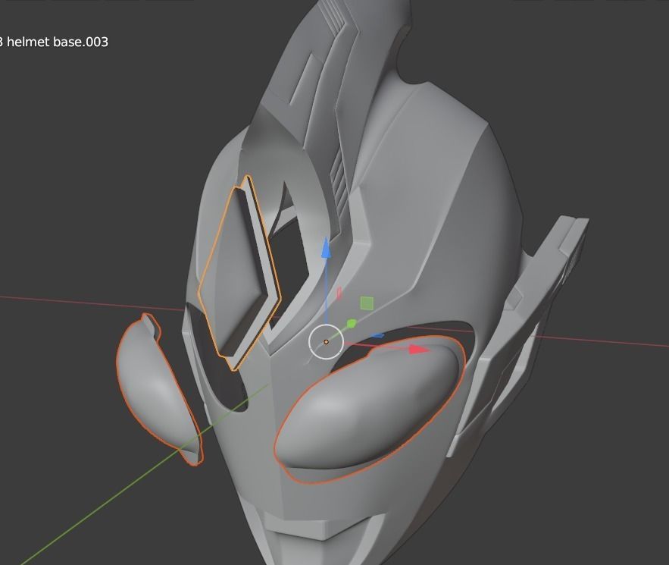The width and height of the screenshot is (669, 565).
Task: Click the 'helmet base.003' object name text
Action: coord(58,42)
